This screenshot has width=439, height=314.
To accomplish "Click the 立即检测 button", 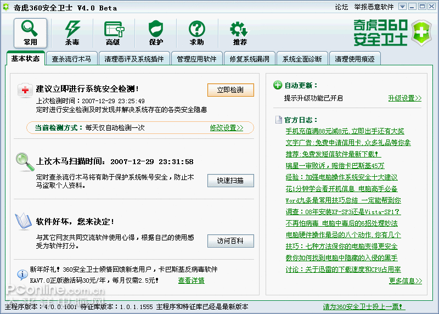I will (x=230, y=90).
